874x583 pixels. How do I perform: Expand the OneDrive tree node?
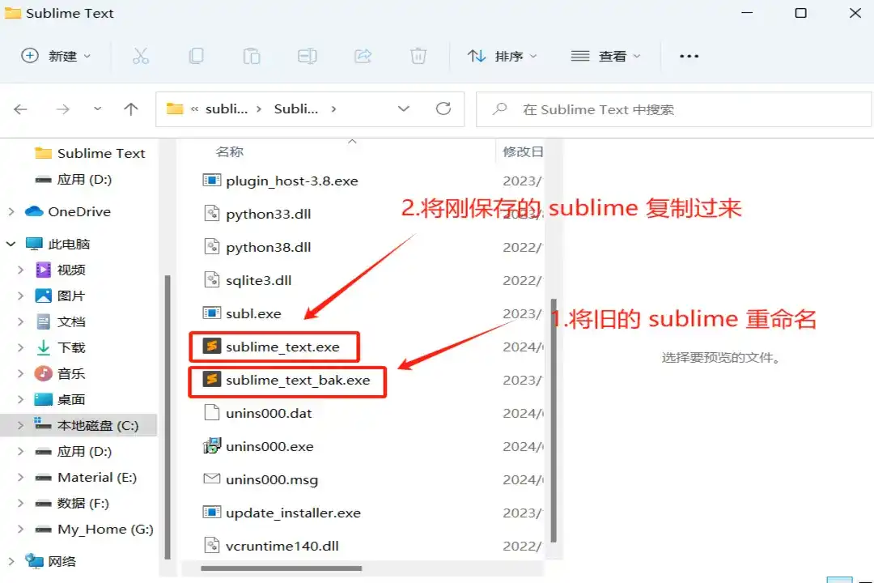coord(11,211)
